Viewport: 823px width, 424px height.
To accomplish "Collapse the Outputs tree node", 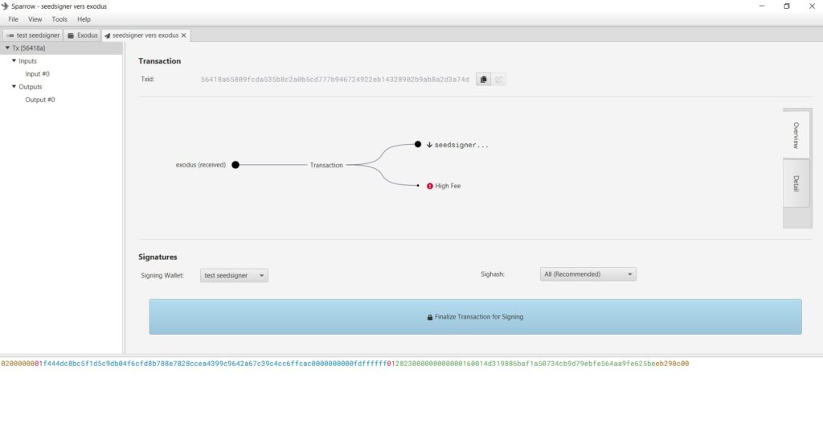I will point(14,87).
